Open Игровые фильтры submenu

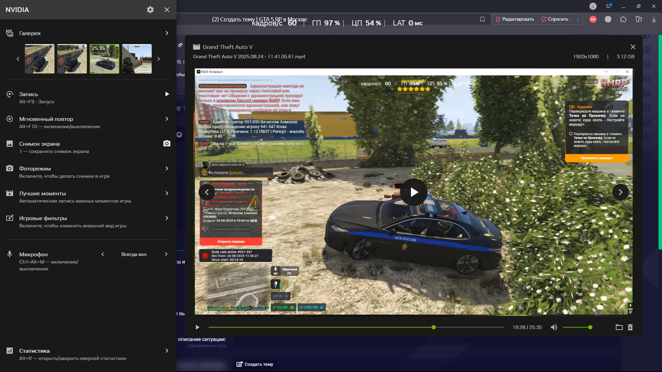point(167,218)
